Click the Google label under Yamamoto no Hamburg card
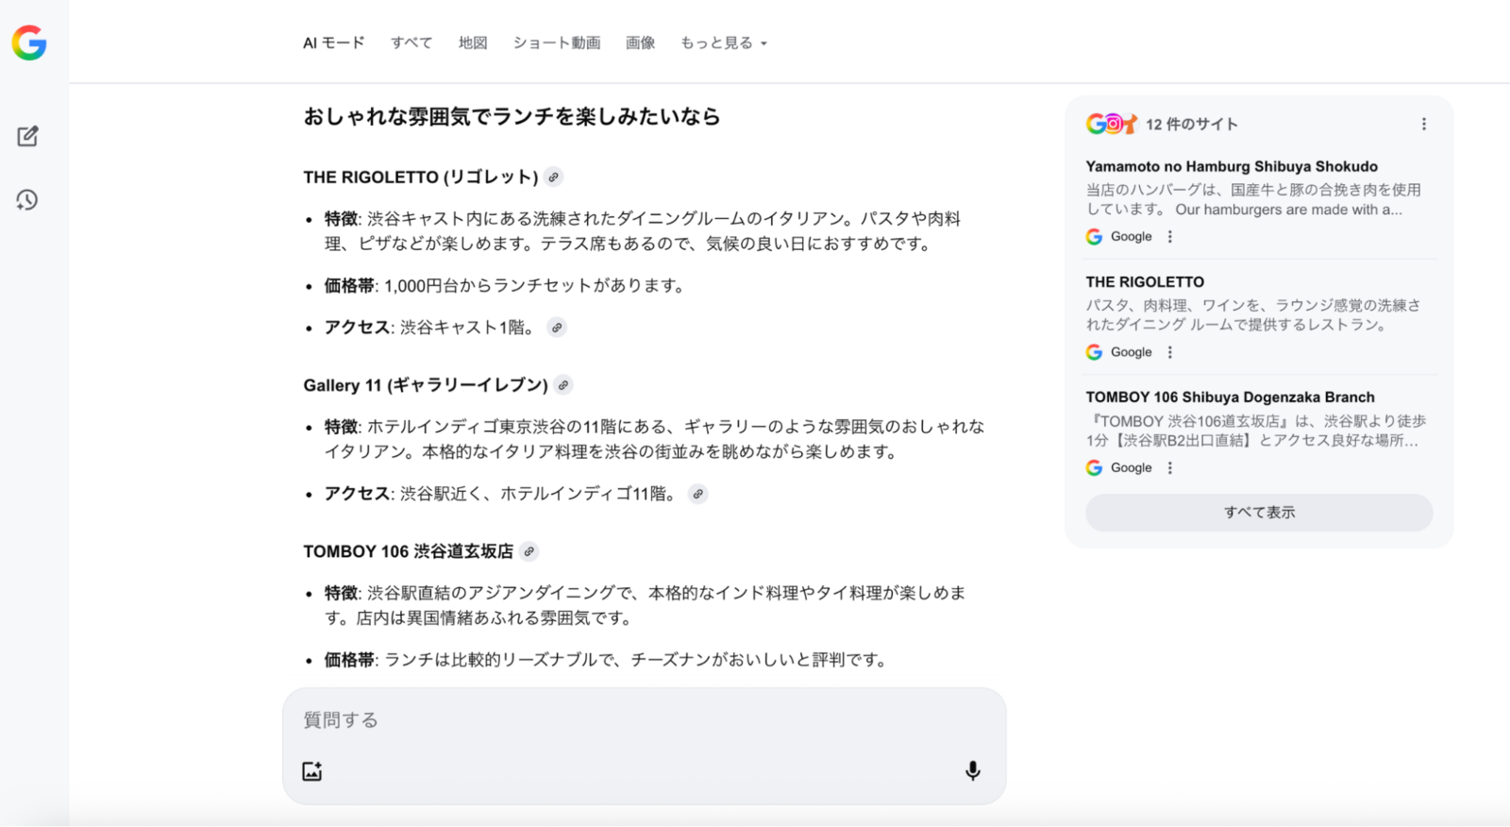This screenshot has height=827, width=1510. click(1132, 237)
